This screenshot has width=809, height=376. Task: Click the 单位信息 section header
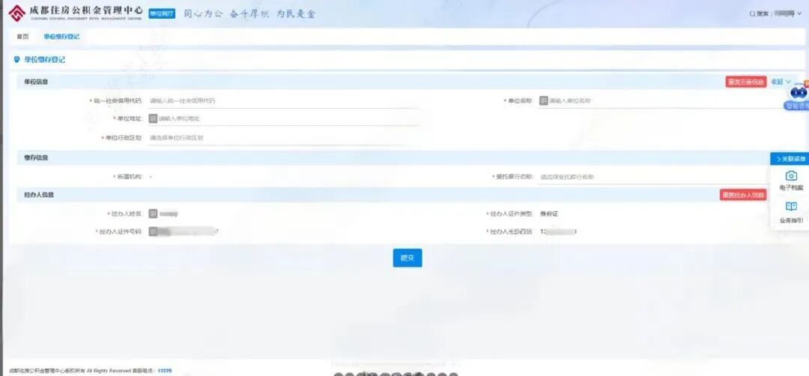[36, 82]
